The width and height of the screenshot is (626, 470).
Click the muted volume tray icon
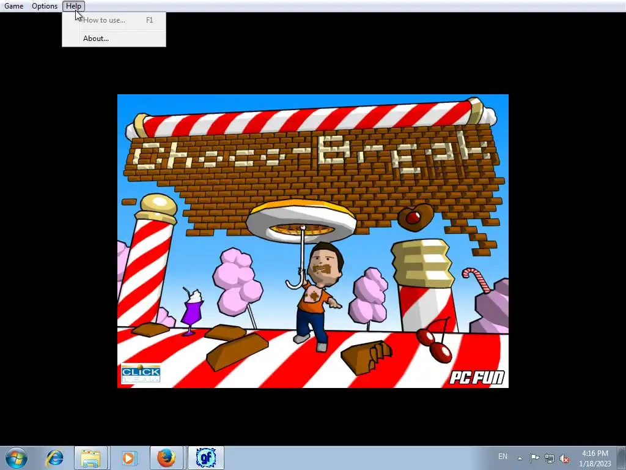click(564, 458)
